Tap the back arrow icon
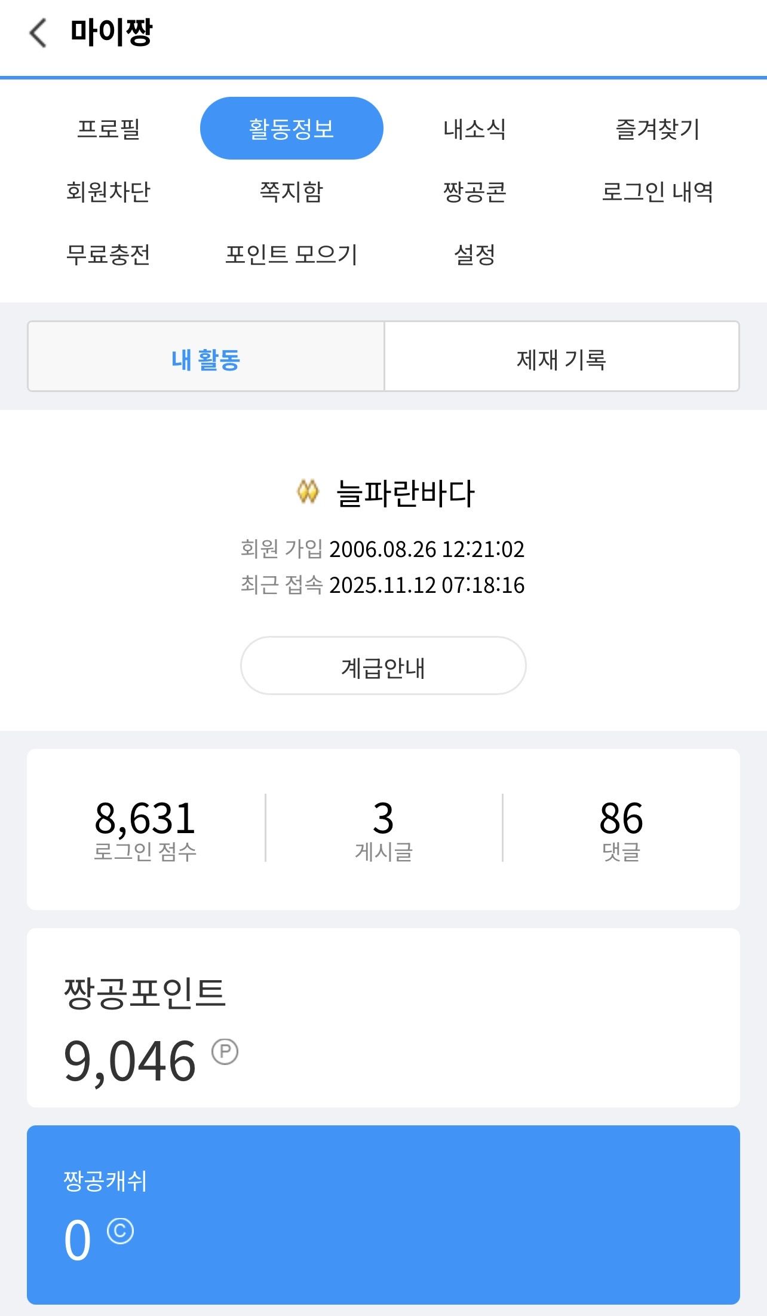This screenshot has width=767, height=1316. (x=38, y=33)
